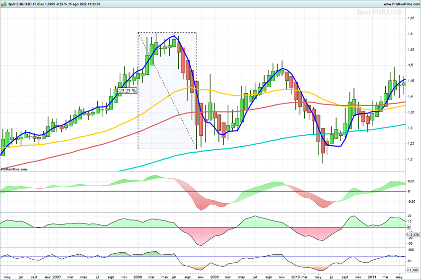The image size is (421, 280).
Task: Click the 2007 year label on the time axis
Action: pyautogui.click(x=57, y=277)
